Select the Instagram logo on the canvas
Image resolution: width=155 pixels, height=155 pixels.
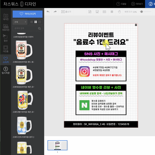(84, 72)
